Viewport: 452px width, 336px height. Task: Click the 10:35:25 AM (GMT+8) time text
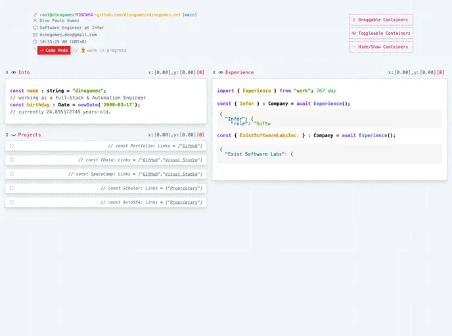click(x=63, y=42)
